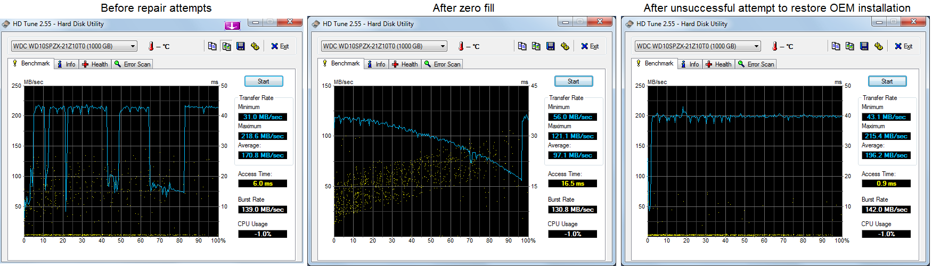This screenshot has width=932, height=266.
Task: Click access time value 6.0 ms
Action: point(263,184)
